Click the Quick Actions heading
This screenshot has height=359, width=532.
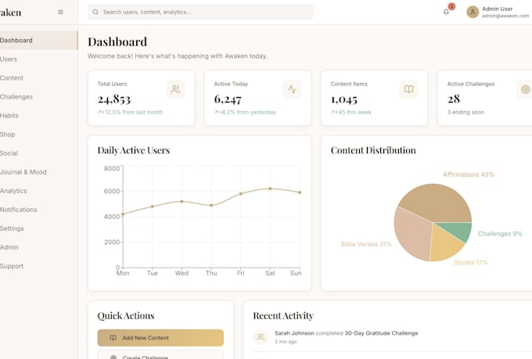click(126, 316)
